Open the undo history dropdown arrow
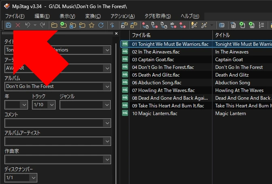Image resolution: width=272 pixels, height=184 pixels. click(x=35, y=25)
